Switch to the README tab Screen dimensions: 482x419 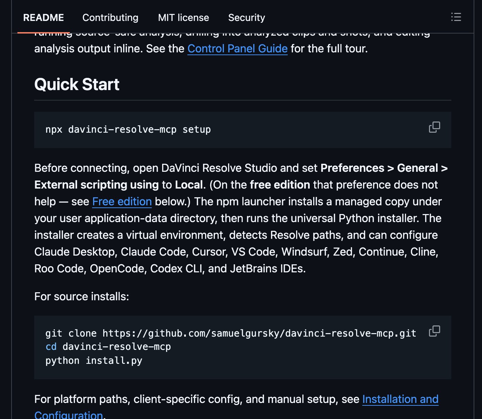44,17
